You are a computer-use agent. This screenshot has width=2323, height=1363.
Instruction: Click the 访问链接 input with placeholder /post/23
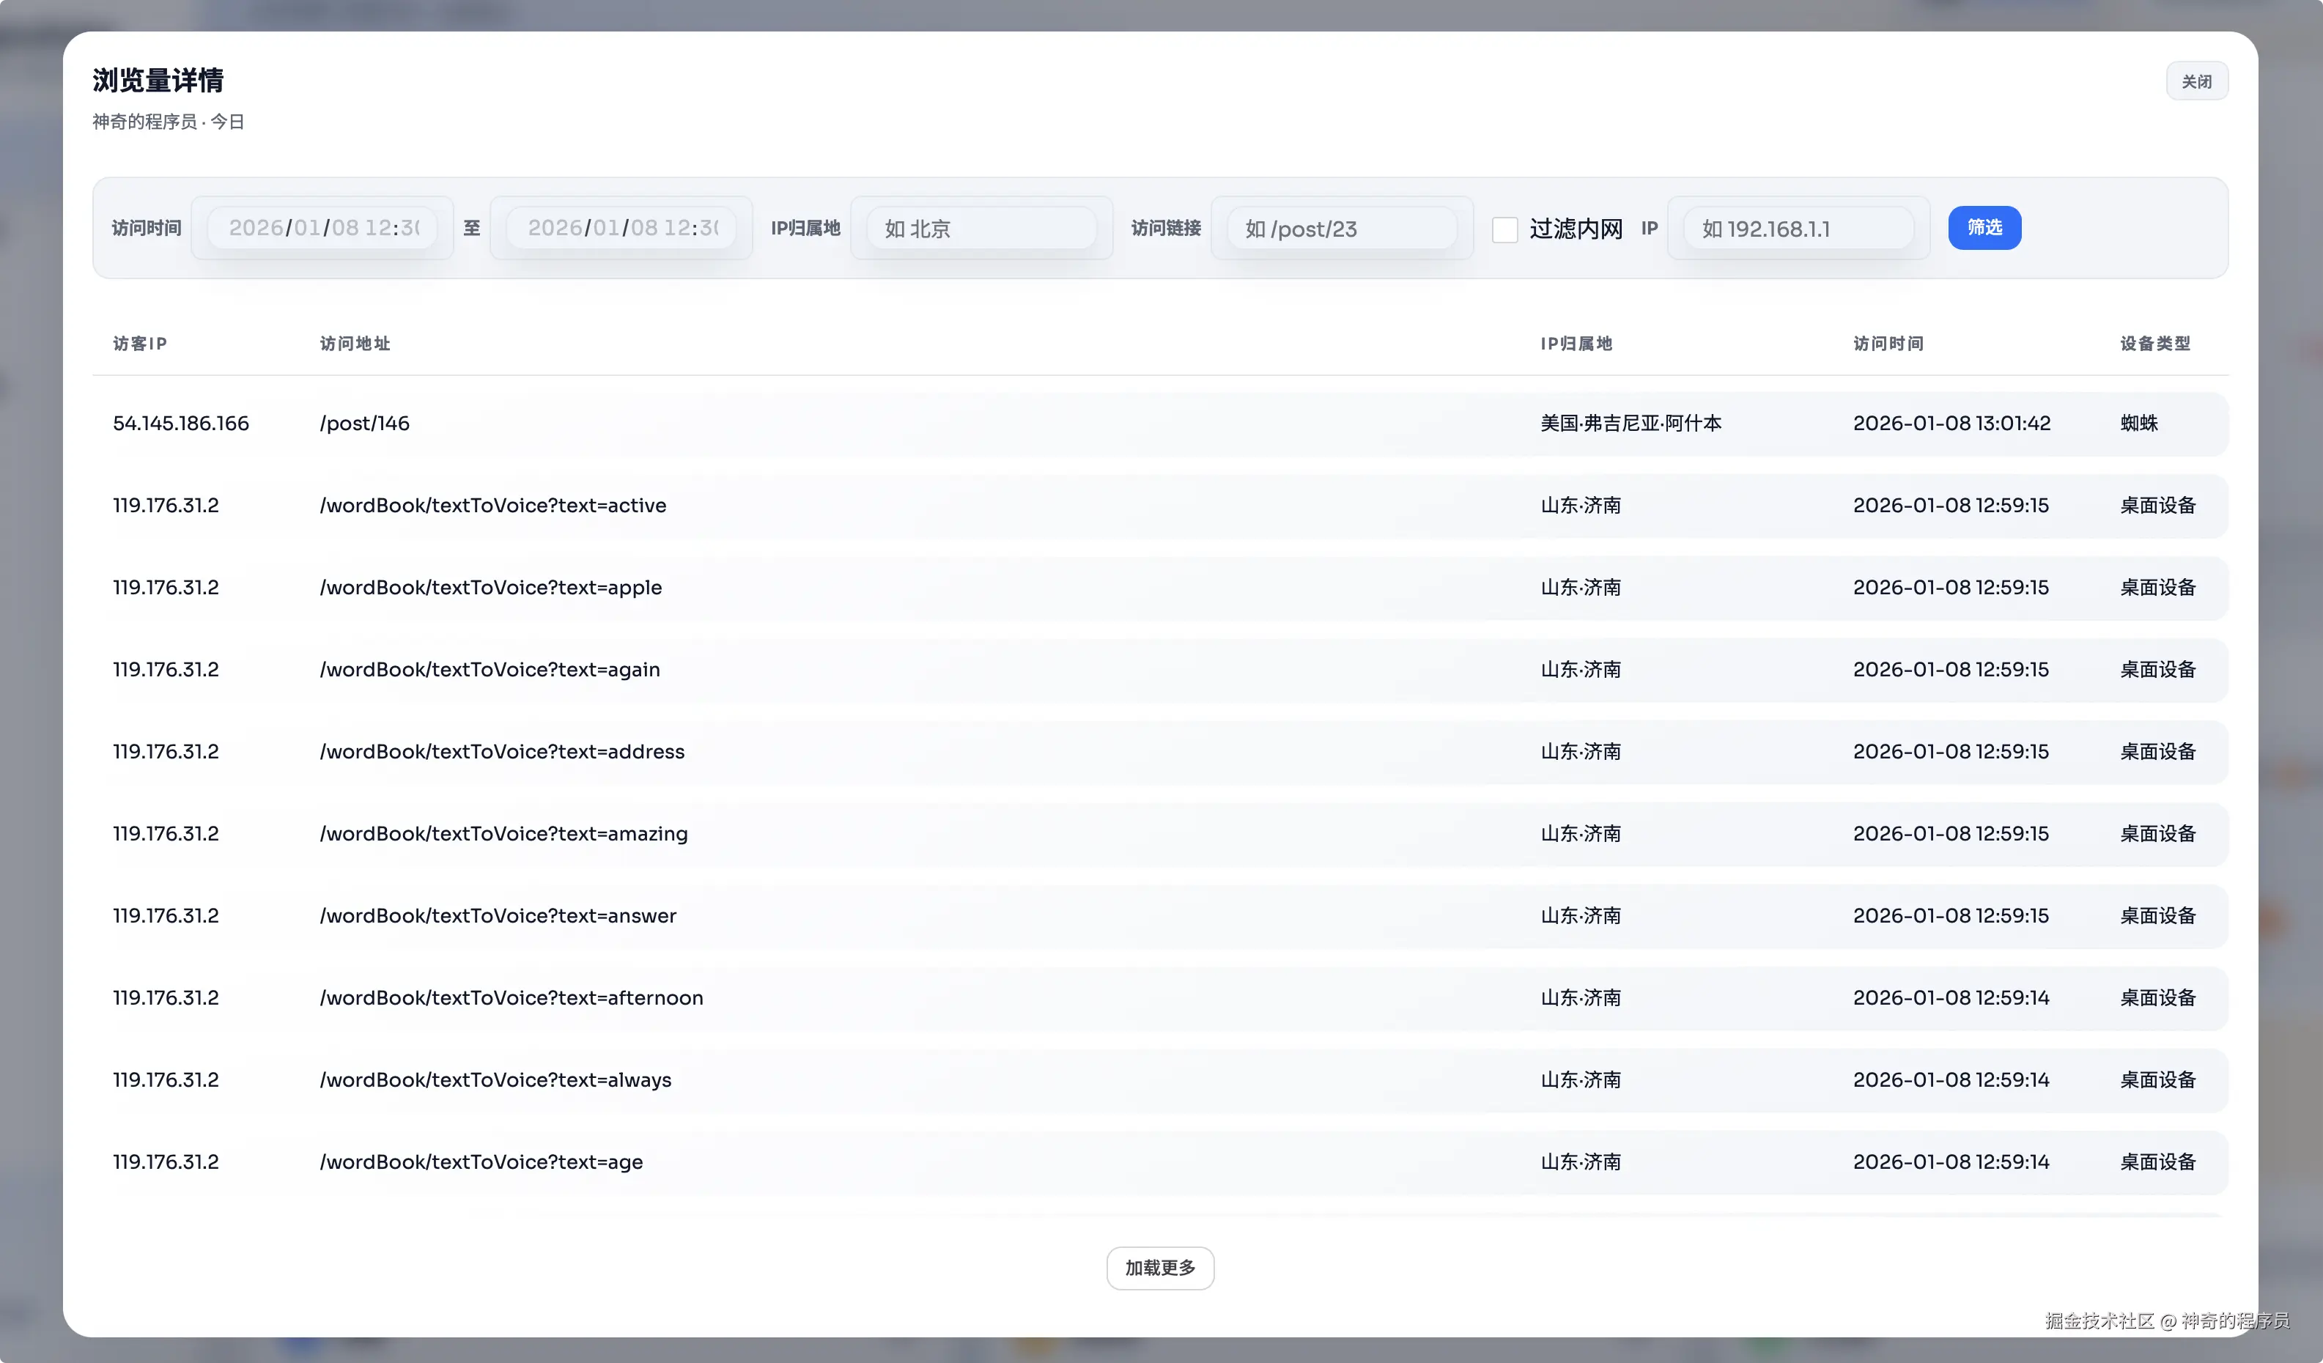(x=1341, y=229)
